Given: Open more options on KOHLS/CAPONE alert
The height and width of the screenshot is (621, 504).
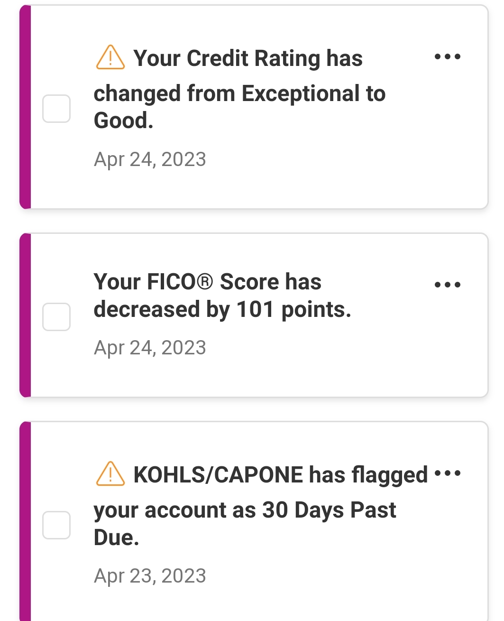Looking at the screenshot, I should click(448, 473).
